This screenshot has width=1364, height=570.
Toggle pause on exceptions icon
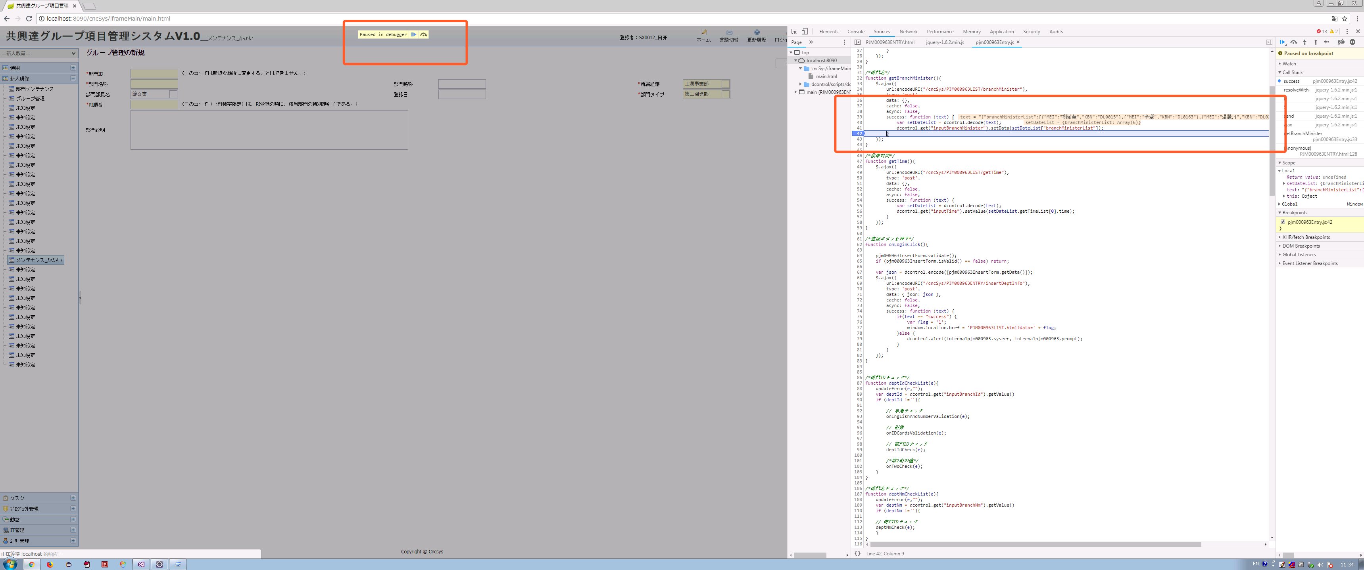(1352, 42)
